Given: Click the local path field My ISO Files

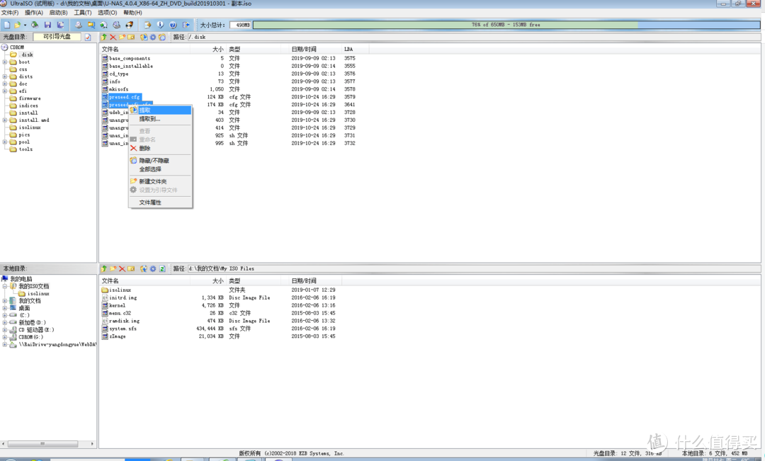Looking at the screenshot, I should (473, 269).
